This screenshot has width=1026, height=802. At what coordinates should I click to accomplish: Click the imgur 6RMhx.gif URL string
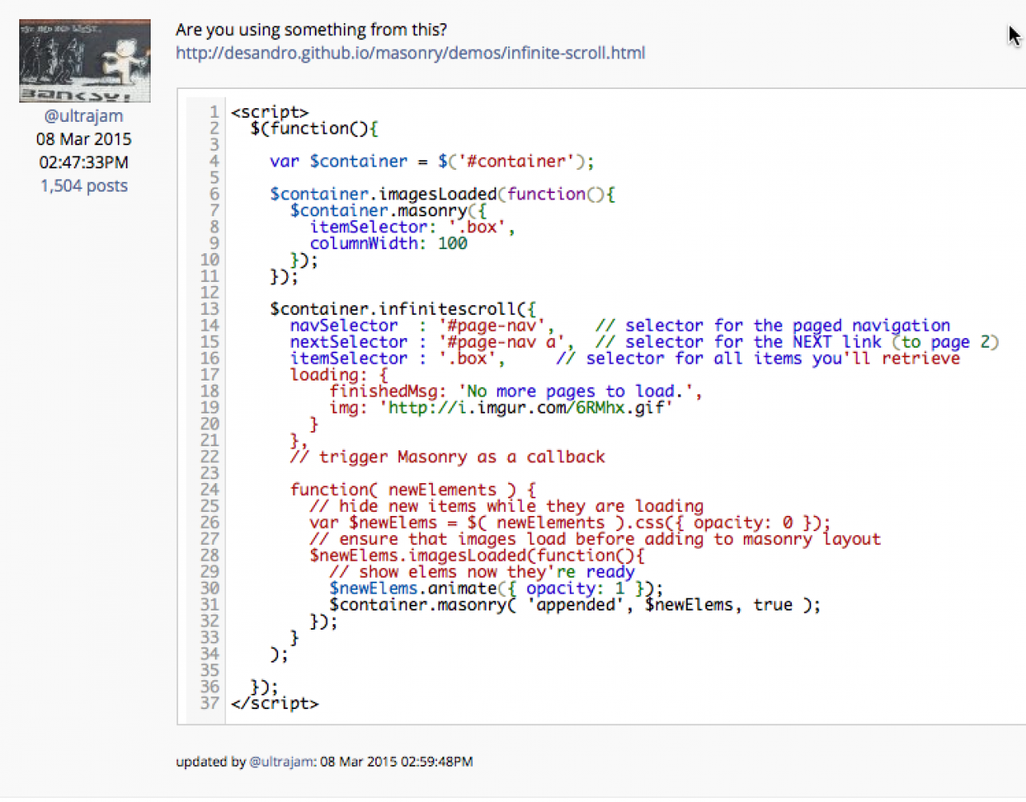pyautogui.click(x=526, y=408)
